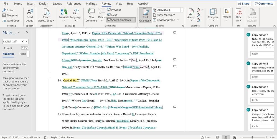Open the Navigation pane options dropdown
This screenshot has height=139, width=277.
(18, 32)
